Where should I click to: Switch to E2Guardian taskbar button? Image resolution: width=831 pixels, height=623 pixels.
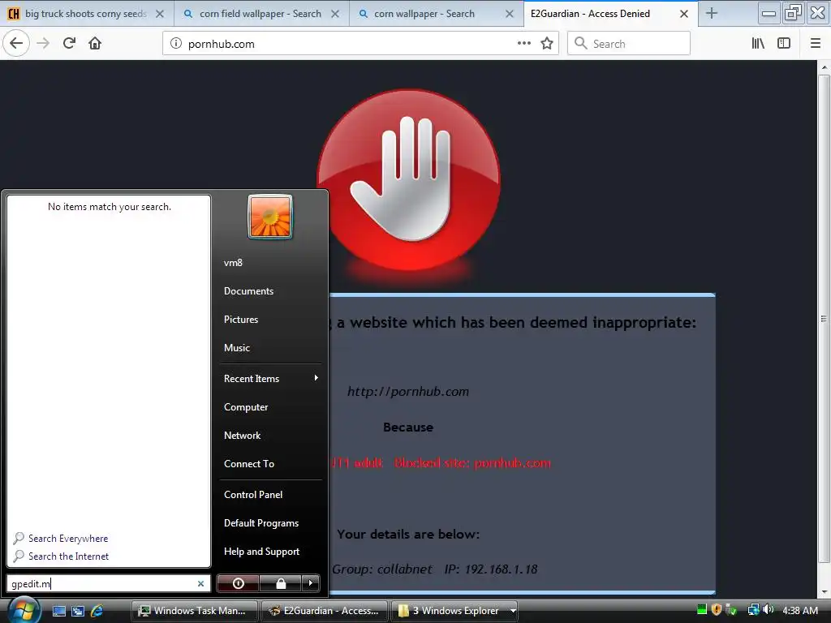325,611
